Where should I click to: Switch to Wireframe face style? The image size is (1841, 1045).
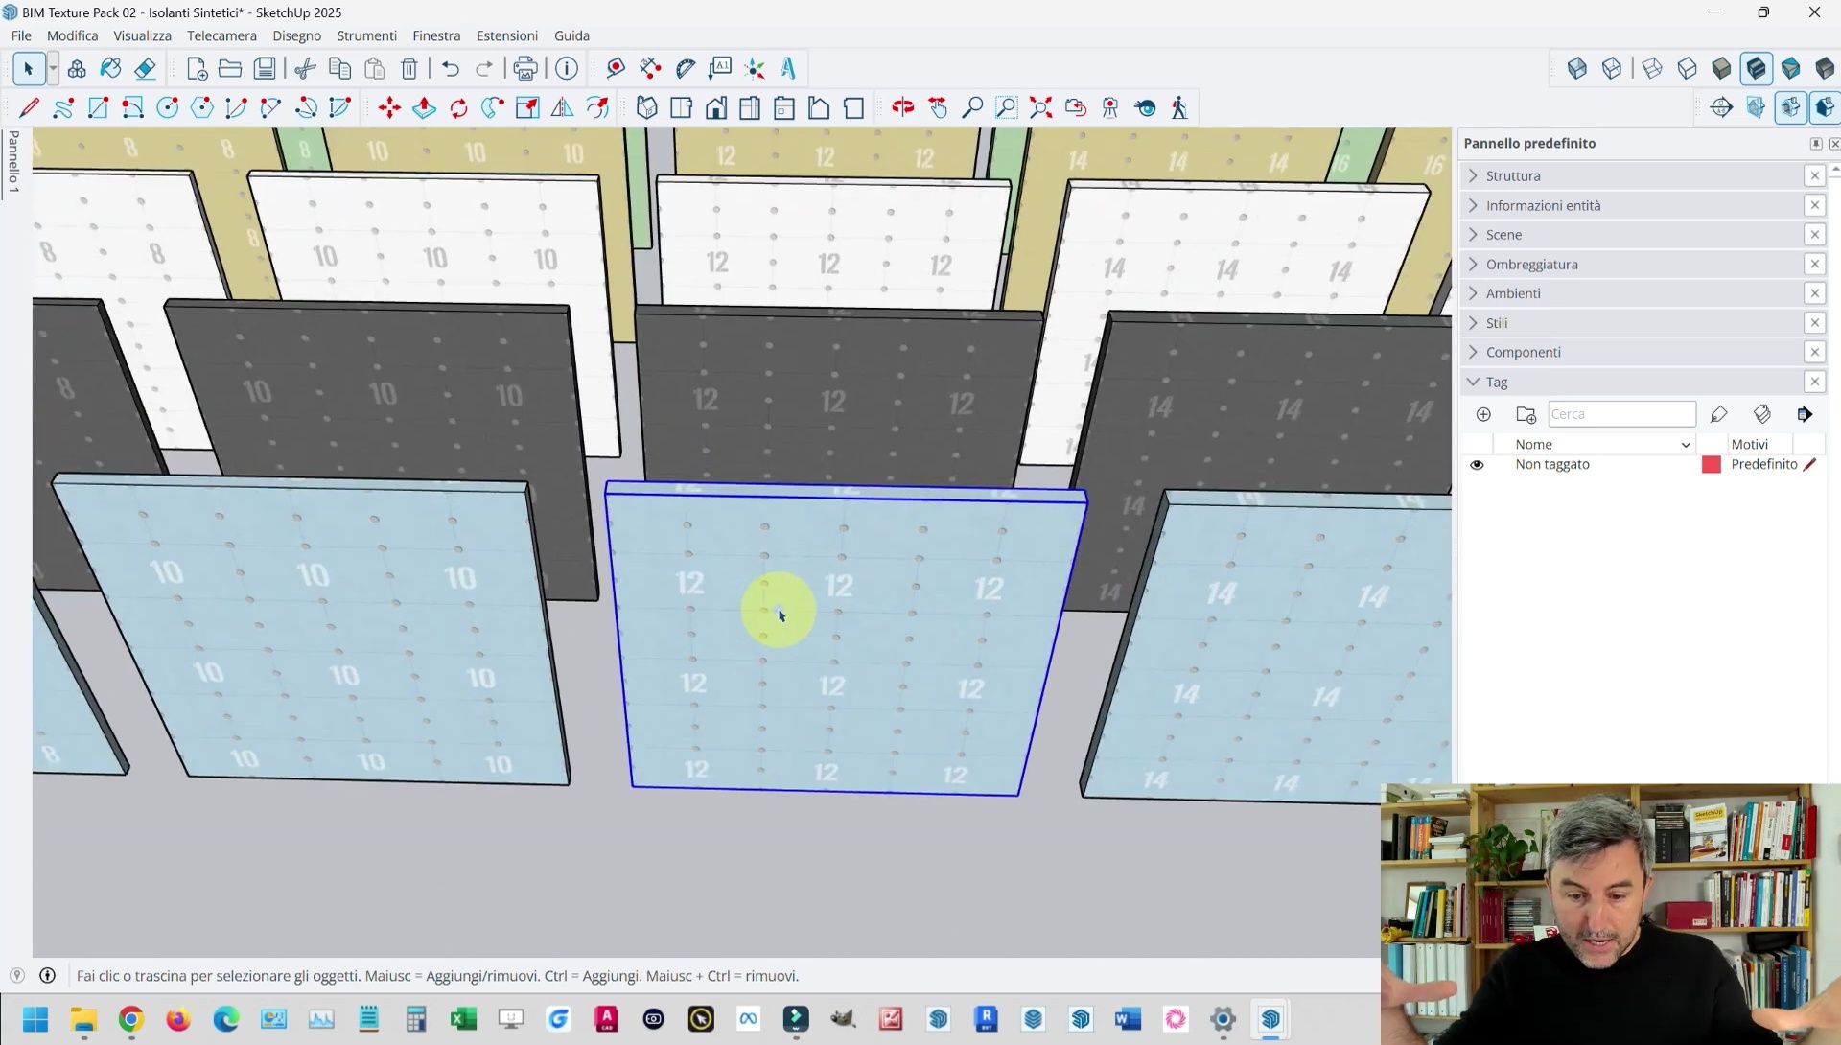(1652, 68)
